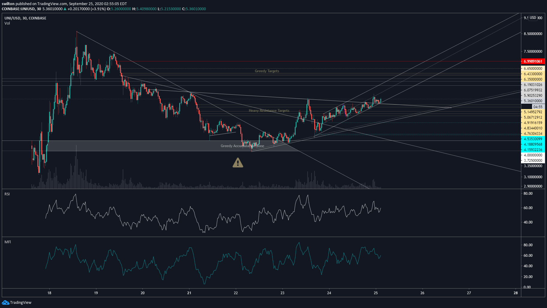Select the Heavy Resistance Targets annotation
This screenshot has width=547, height=308.
[269, 111]
